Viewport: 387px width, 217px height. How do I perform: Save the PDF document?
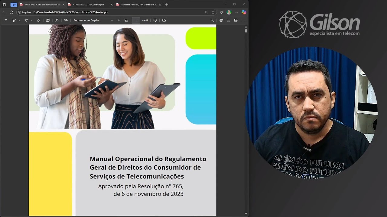229,20
